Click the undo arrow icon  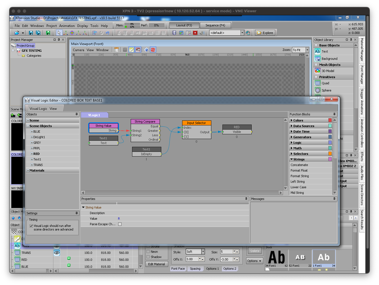tap(107, 33)
